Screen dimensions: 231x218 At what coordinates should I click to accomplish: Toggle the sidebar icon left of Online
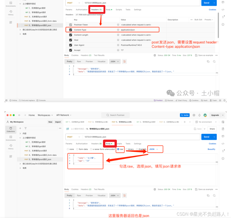pyautogui.click(x=6, y=100)
